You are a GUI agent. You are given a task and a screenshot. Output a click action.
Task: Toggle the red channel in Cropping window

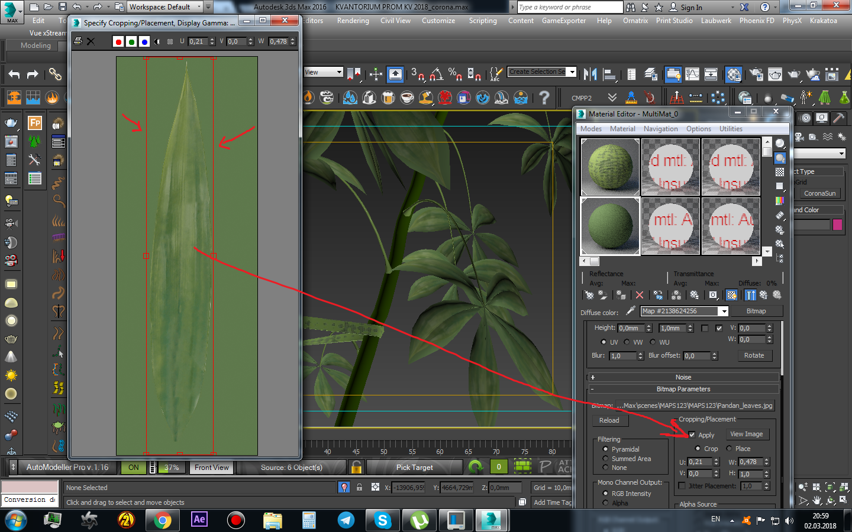point(118,41)
